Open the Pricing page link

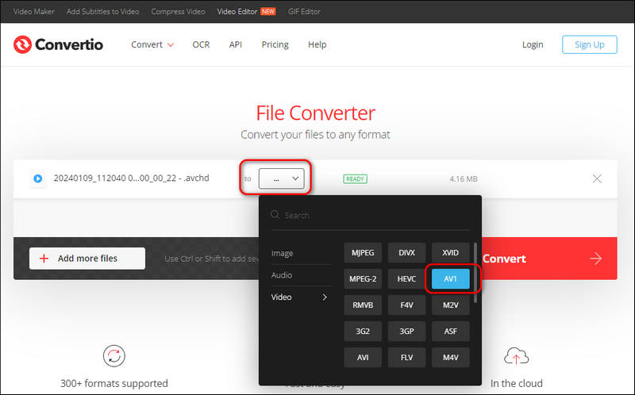click(275, 44)
